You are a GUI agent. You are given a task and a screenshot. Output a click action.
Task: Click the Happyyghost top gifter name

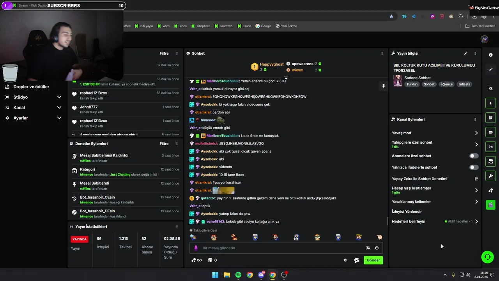[272, 64]
